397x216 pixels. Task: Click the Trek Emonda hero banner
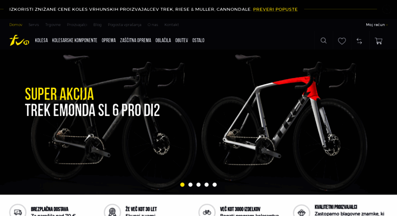(198, 122)
